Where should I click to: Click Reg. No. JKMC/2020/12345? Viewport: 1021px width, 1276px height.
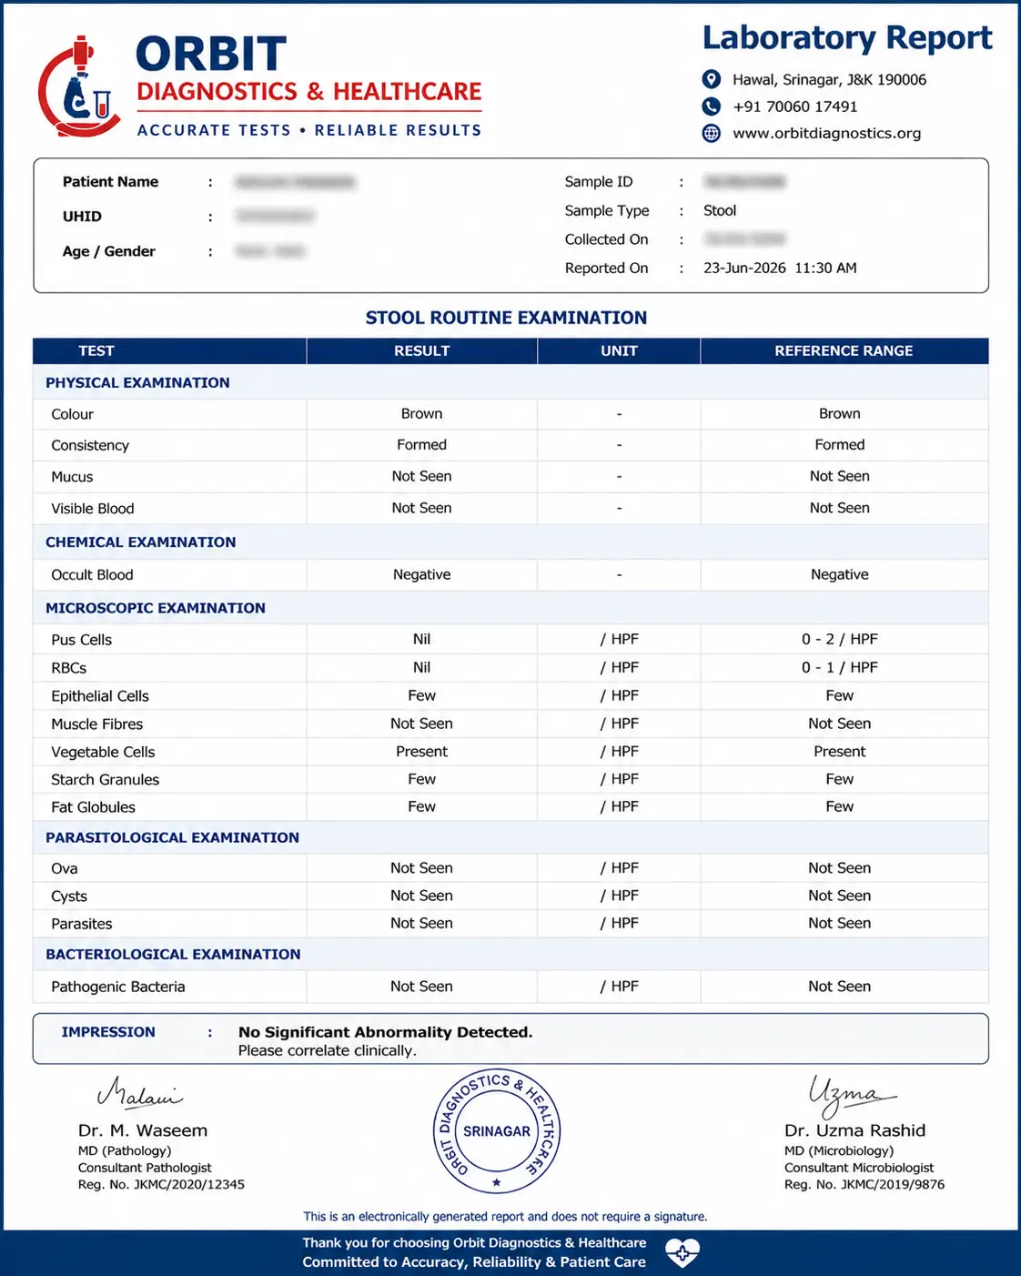click(x=161, y=1185)
